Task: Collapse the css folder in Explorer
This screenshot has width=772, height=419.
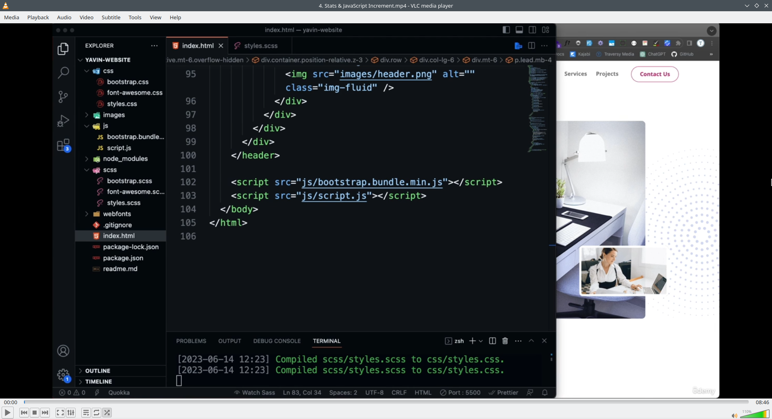Action: tap(87, 71)
